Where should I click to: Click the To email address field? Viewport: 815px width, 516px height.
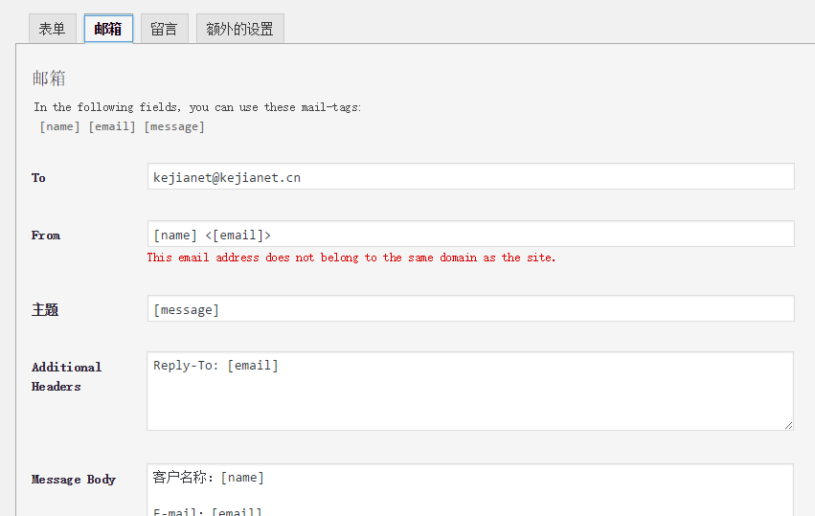469,177
